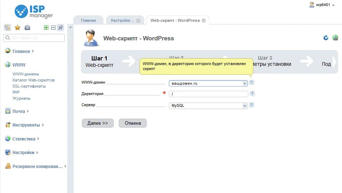Click the Резервное копирование icon
The width and height of the screenshot is (342, 193).
8,166
